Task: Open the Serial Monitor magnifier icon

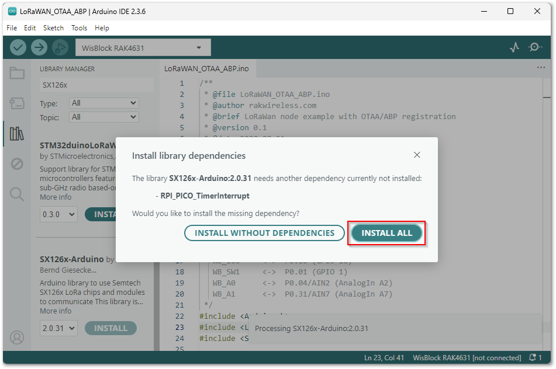Action: point(535,47)
